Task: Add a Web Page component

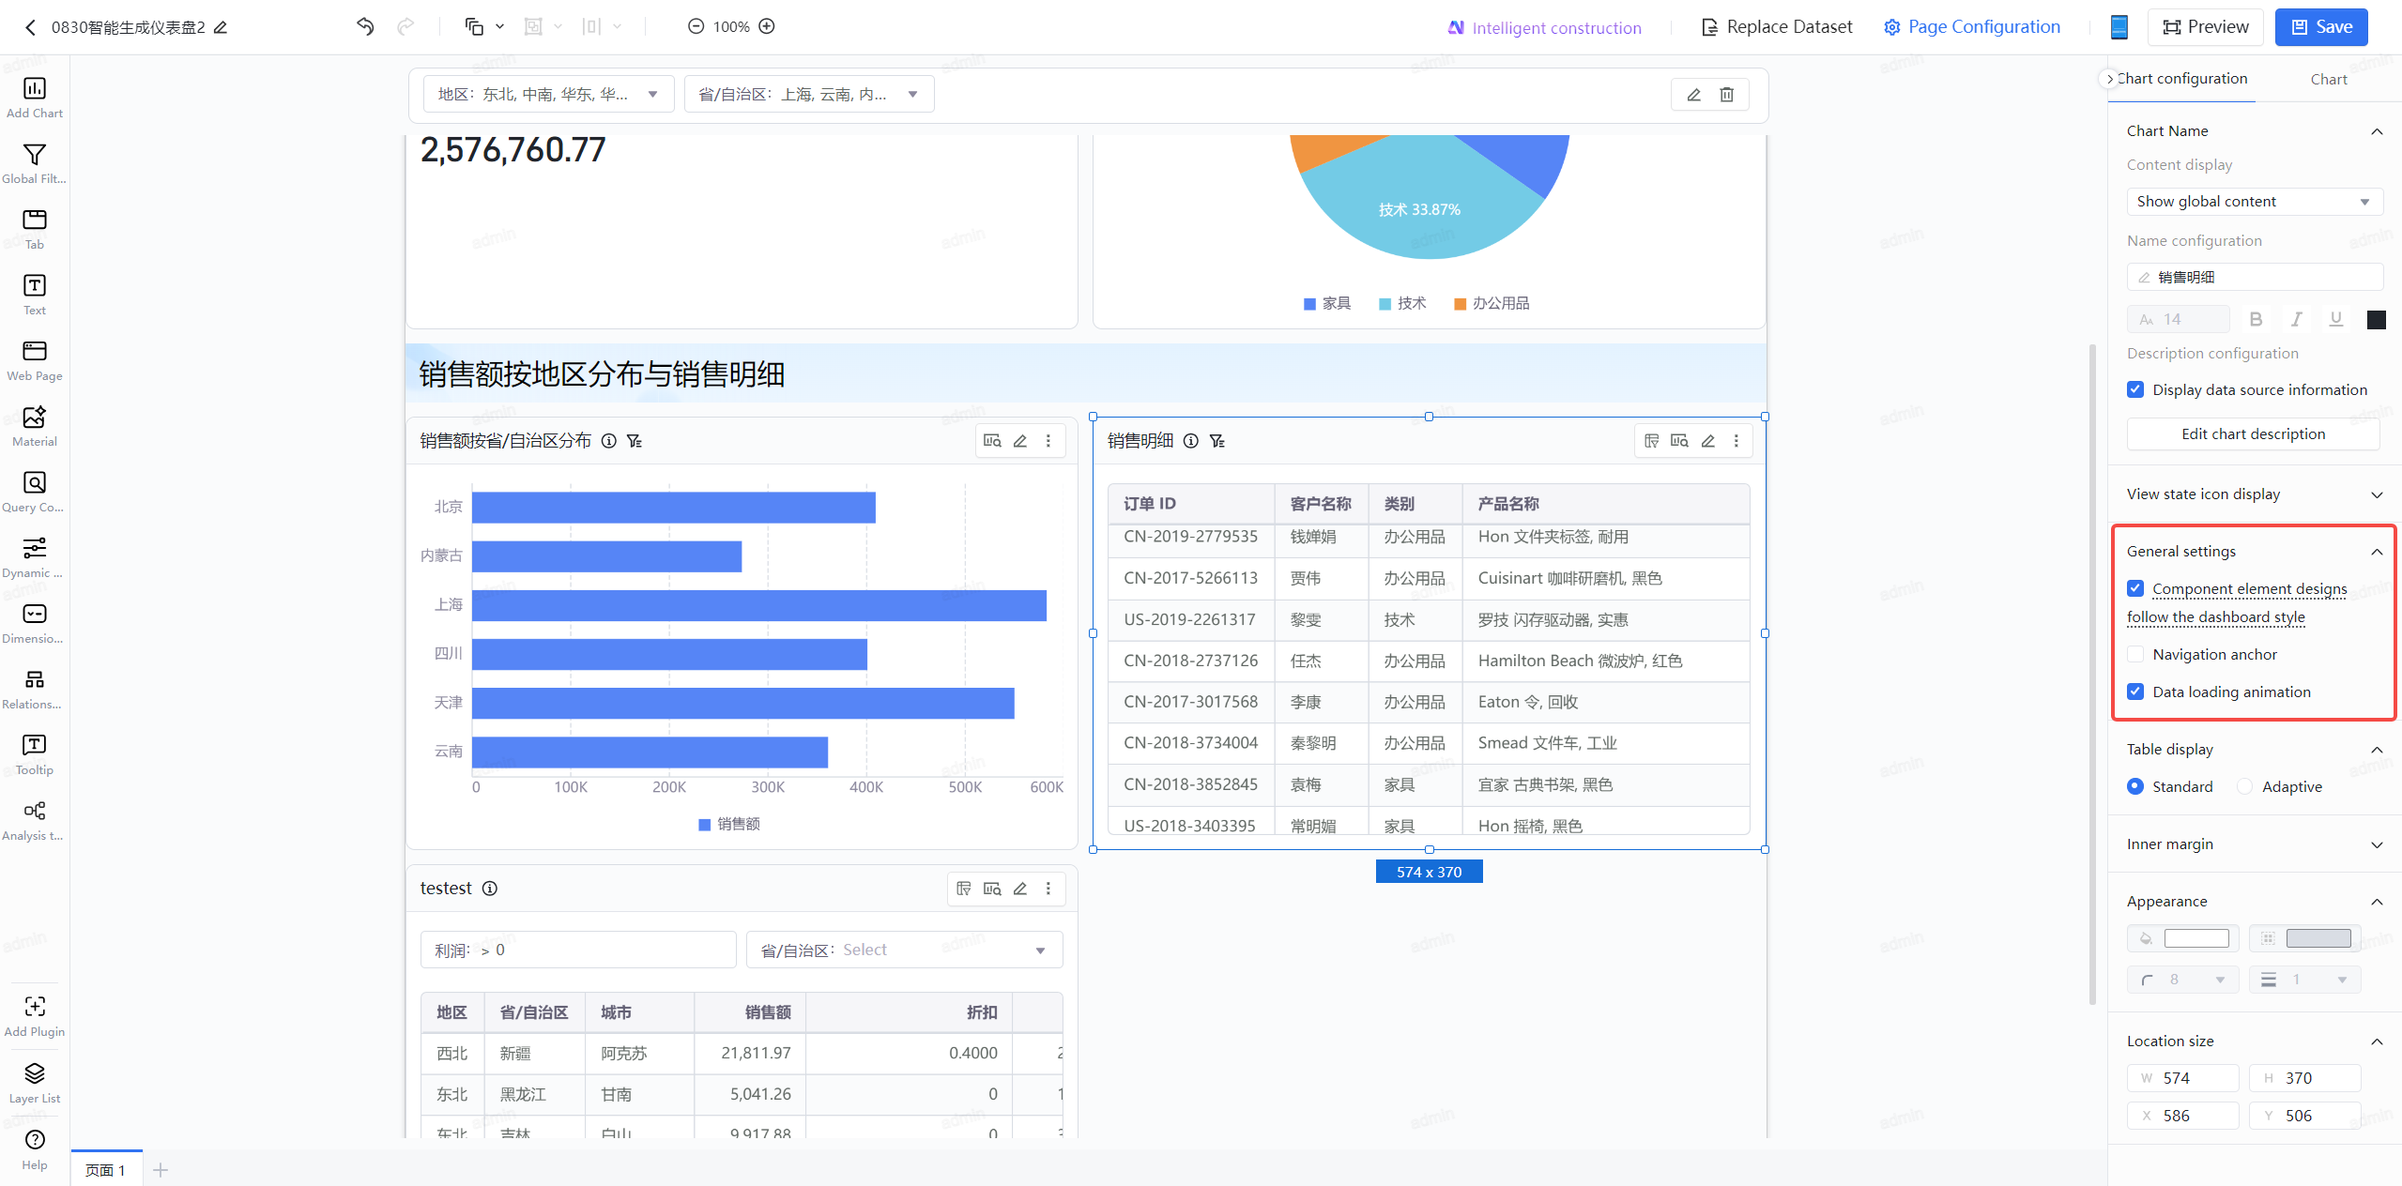Action: (35, 360)
